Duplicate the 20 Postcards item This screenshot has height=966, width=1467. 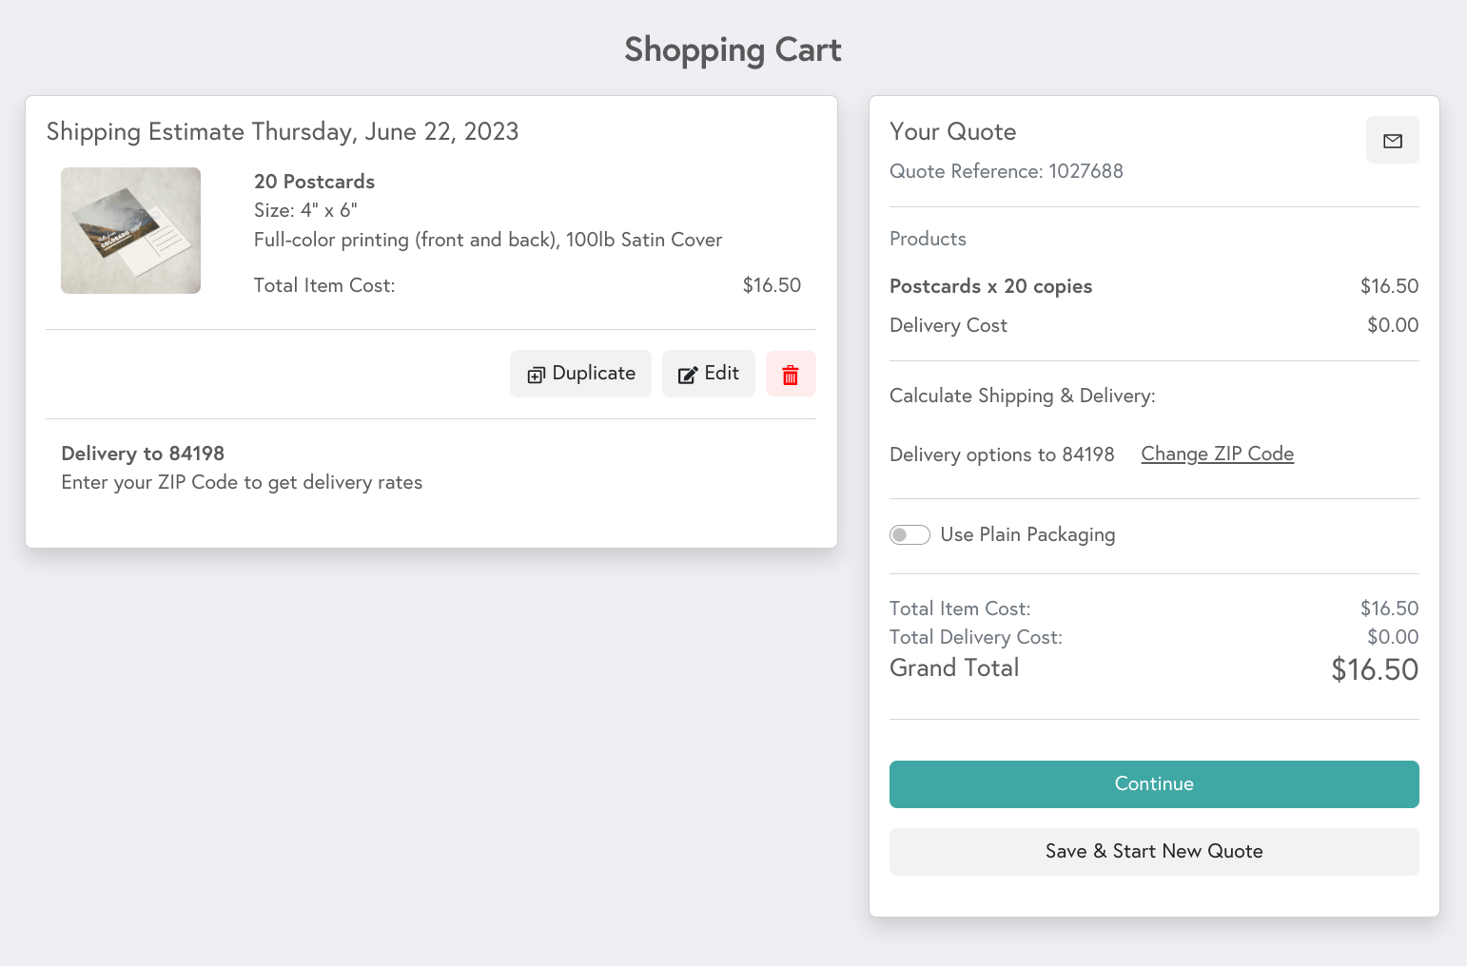click(x=580, y=374)
